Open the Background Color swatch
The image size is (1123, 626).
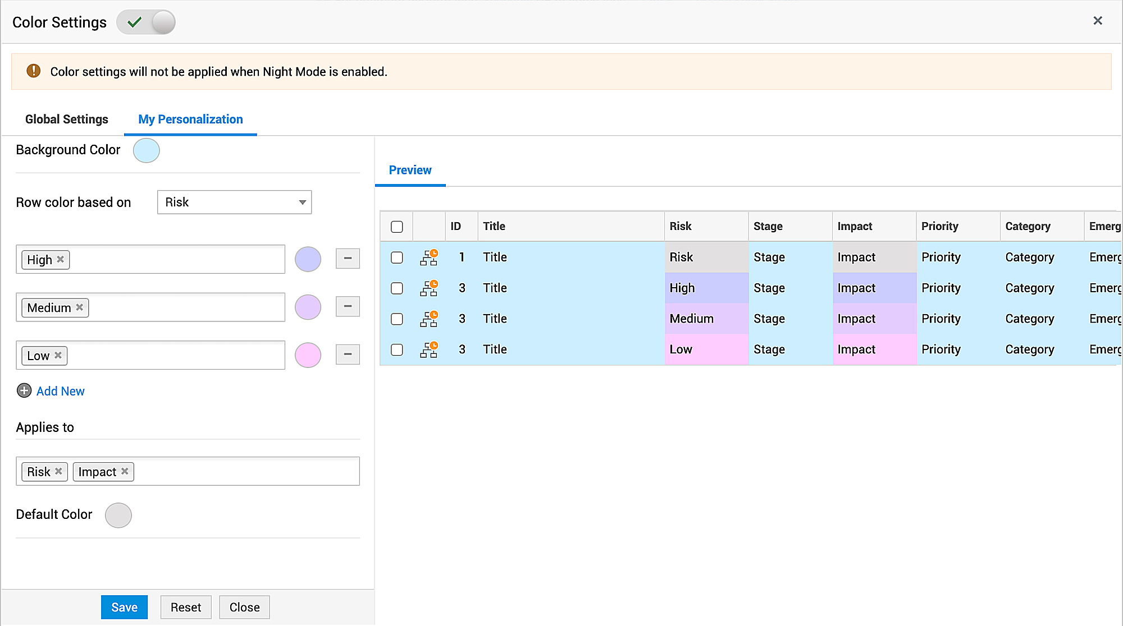pyautogui.click(x=147, y=150)
